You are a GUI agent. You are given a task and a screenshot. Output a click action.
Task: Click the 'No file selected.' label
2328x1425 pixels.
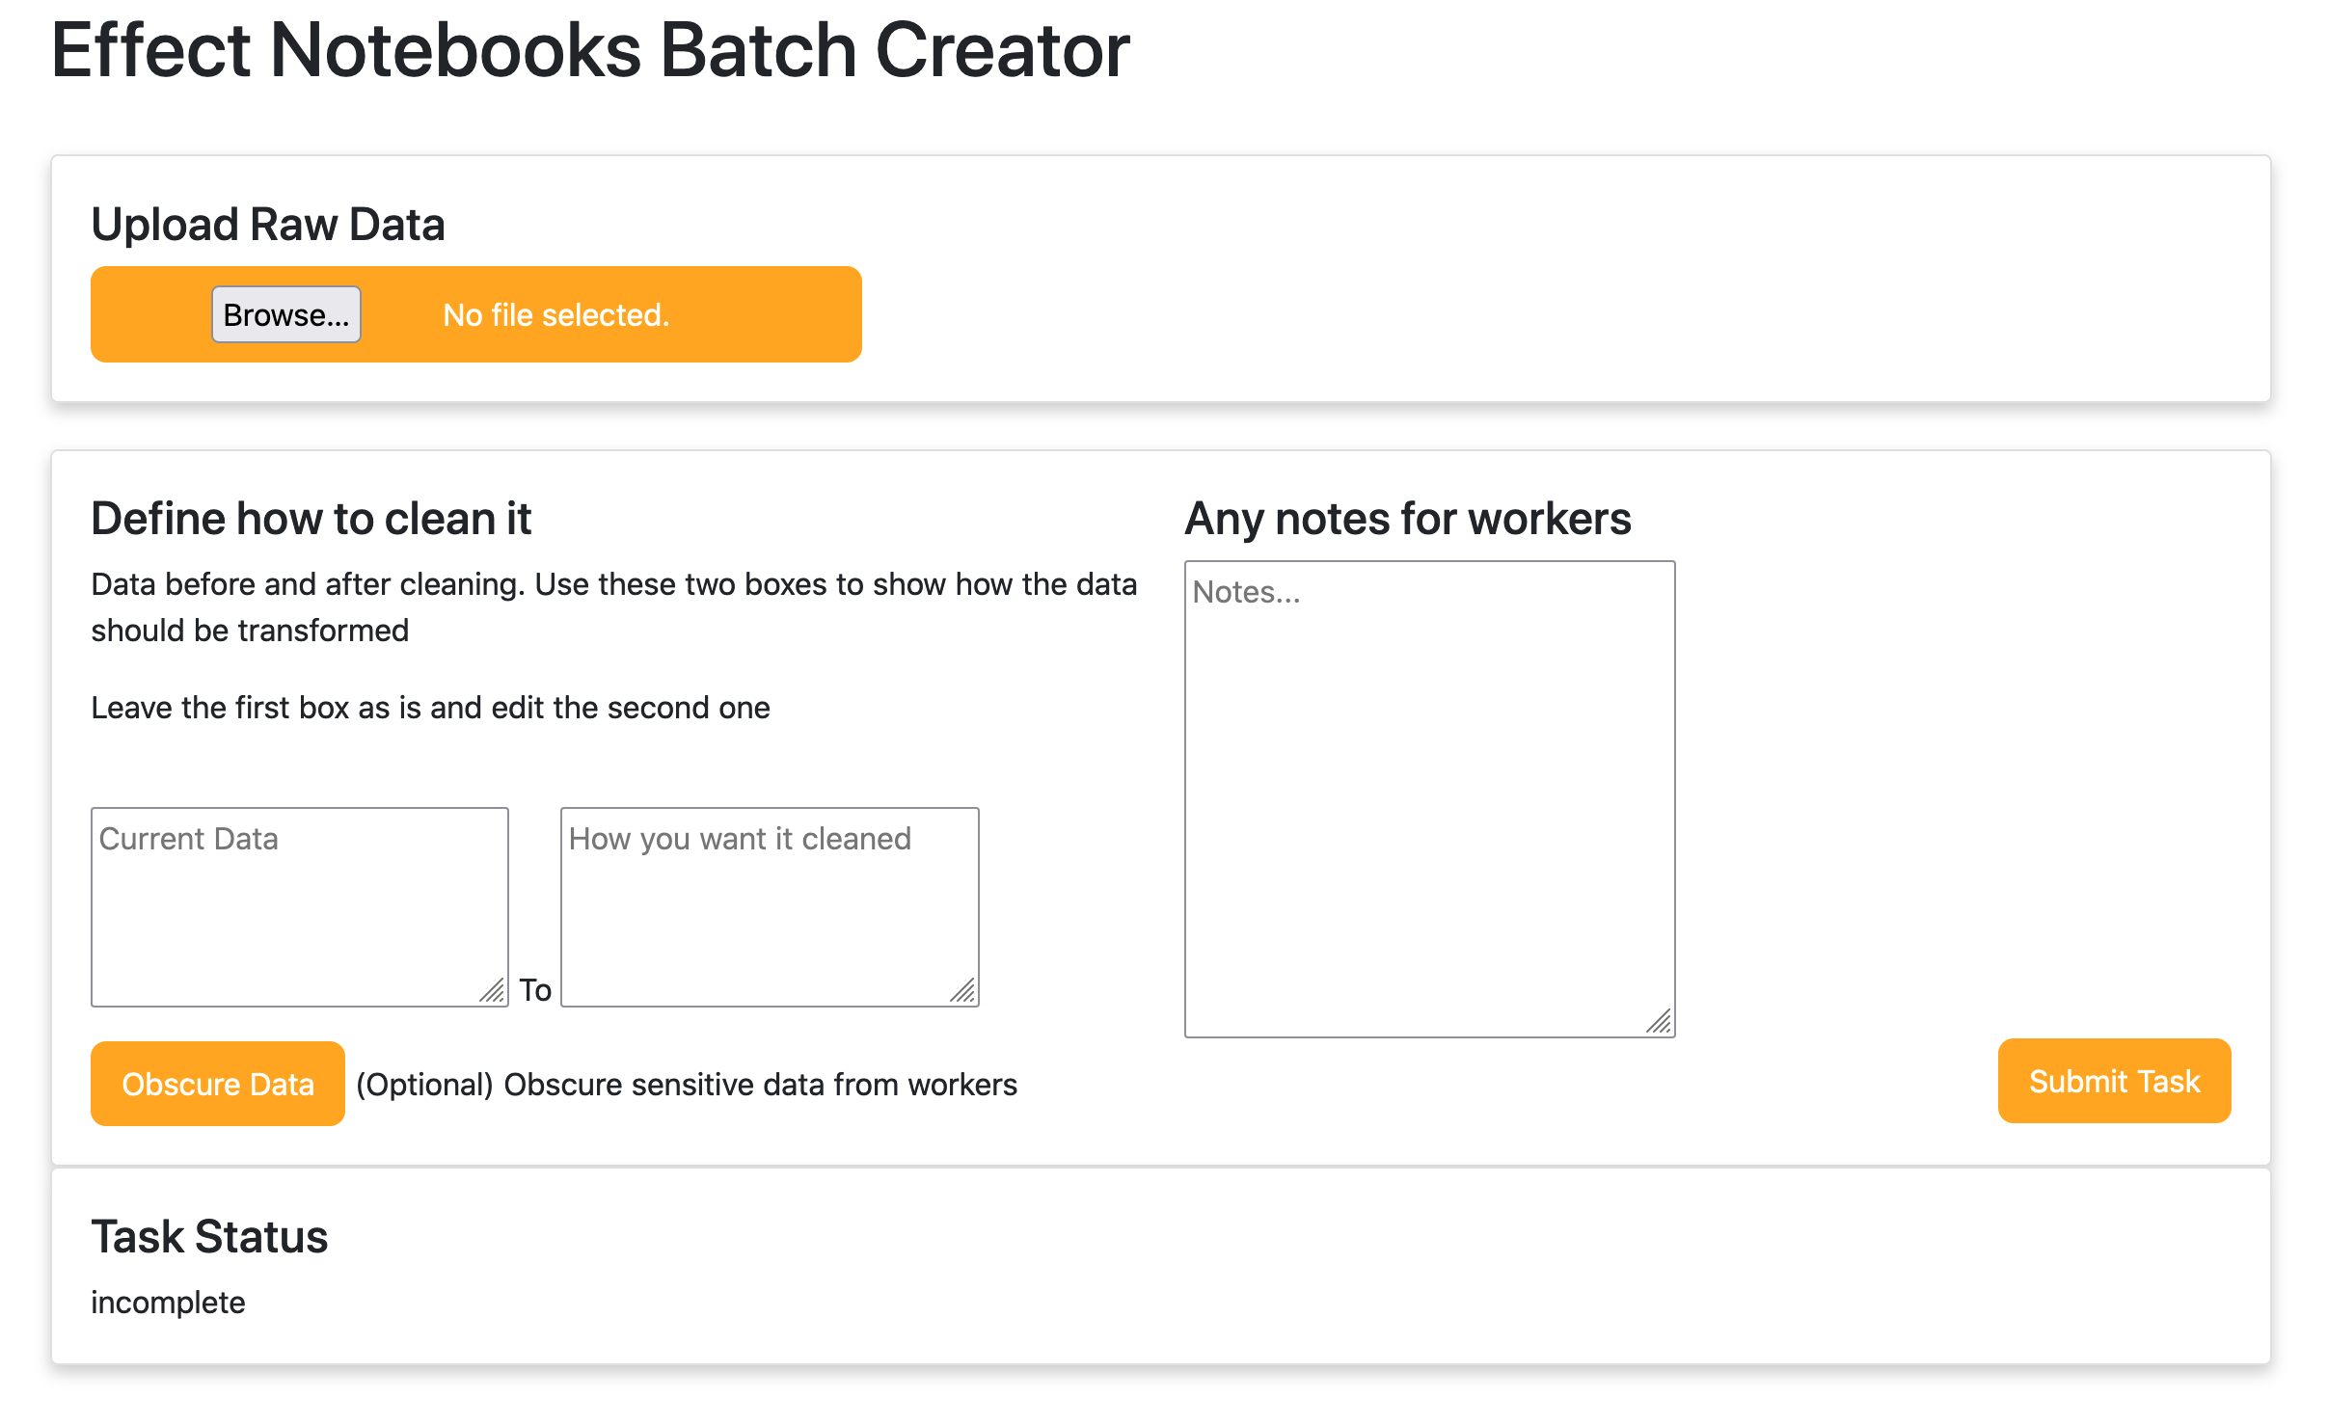[555, 315]
